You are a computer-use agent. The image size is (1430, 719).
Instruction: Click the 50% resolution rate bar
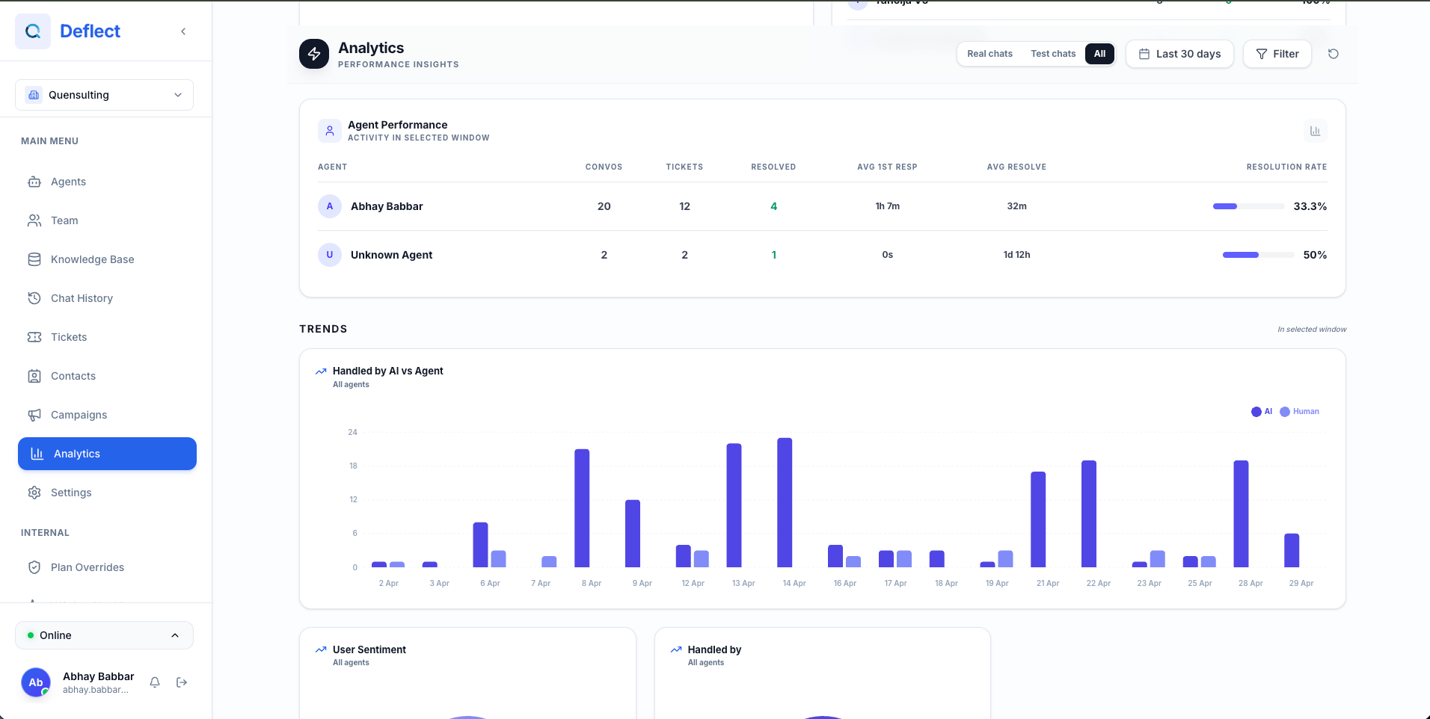pyautogui.click(x=1258, y=255)
